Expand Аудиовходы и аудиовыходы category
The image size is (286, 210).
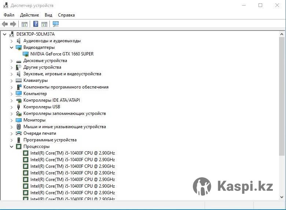coord(12,41)
